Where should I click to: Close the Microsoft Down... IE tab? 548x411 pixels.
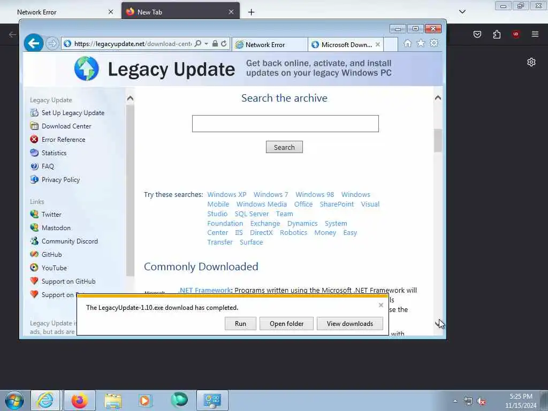point(378,45)
